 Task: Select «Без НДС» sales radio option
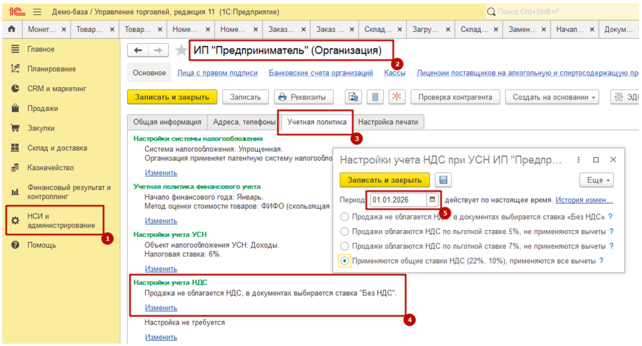(344, 217)
